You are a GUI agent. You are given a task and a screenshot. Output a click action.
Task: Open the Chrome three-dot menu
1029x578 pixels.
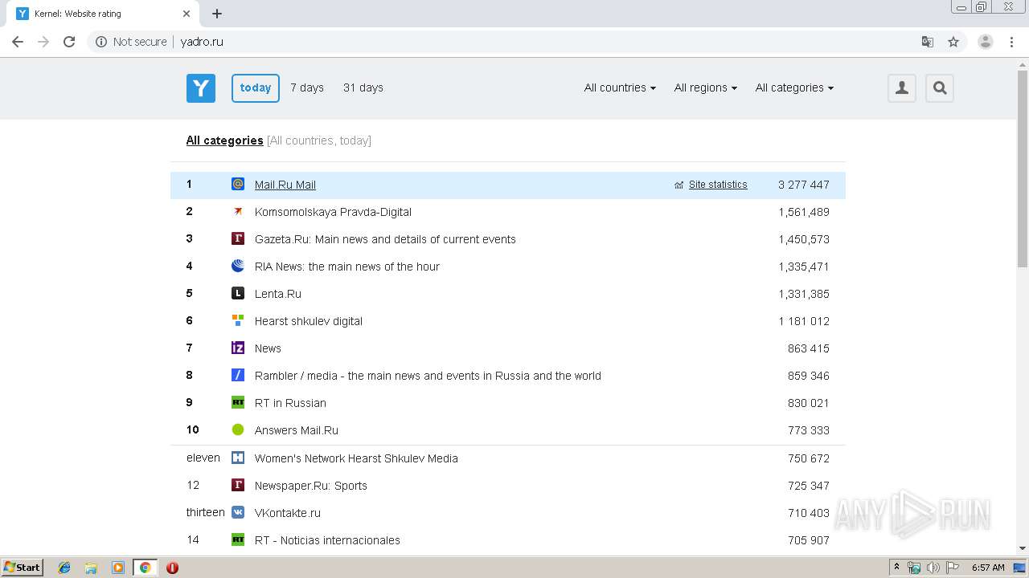tap(1011, 42)
